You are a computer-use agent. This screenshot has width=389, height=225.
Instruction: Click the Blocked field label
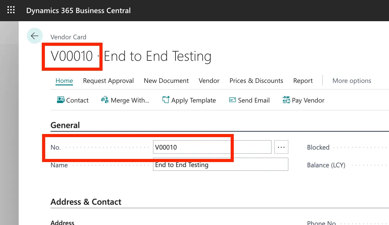[318, 147]
